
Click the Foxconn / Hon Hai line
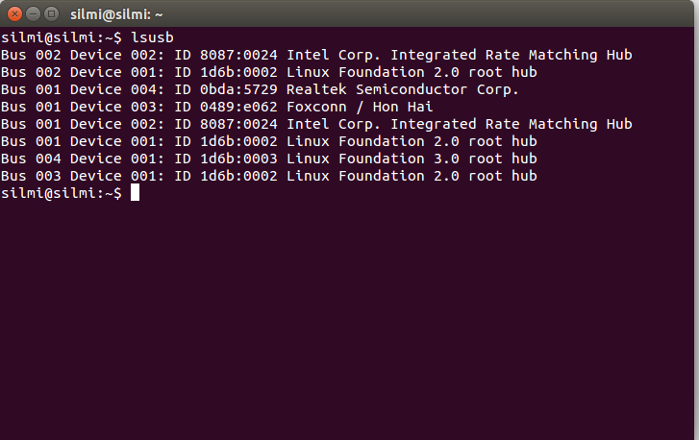click(216, 107)
